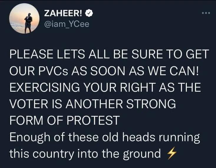
Task: Click the lightning bolt emoji
Action: tap(171, 154)
